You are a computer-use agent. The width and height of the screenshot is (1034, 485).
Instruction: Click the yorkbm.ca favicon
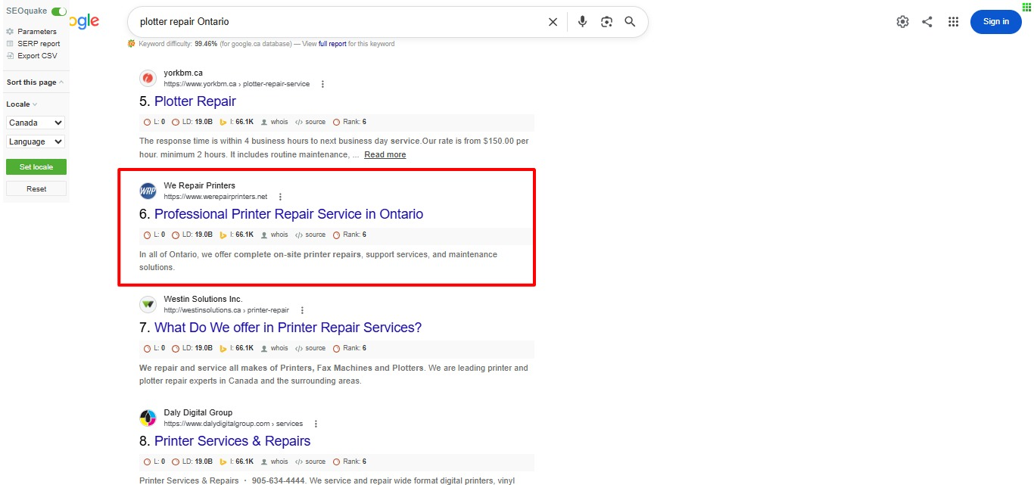pyautogui.click(x=148, y=78)
